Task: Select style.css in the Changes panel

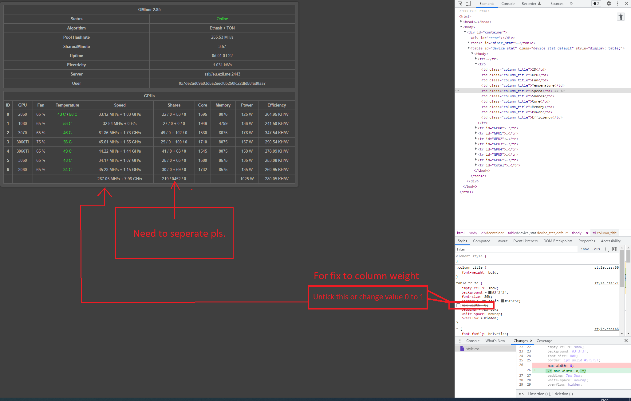Action: click(x=472, y=348)
